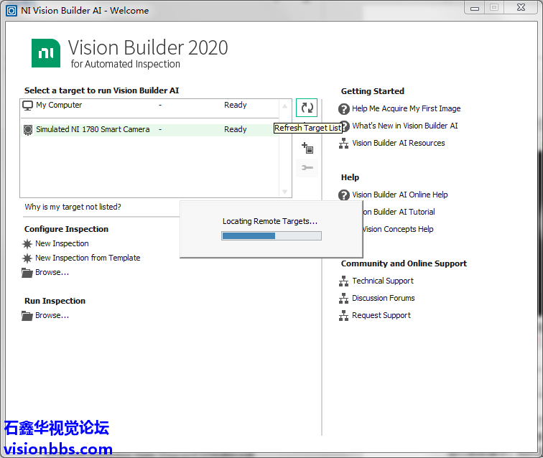Open Vision Builder AI Resources link
This screenshot has width=543, height=458.
point(398,144)
